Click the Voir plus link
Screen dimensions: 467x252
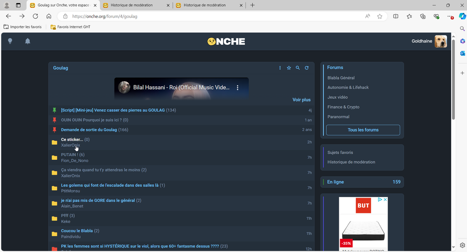(x=301, y=100)
